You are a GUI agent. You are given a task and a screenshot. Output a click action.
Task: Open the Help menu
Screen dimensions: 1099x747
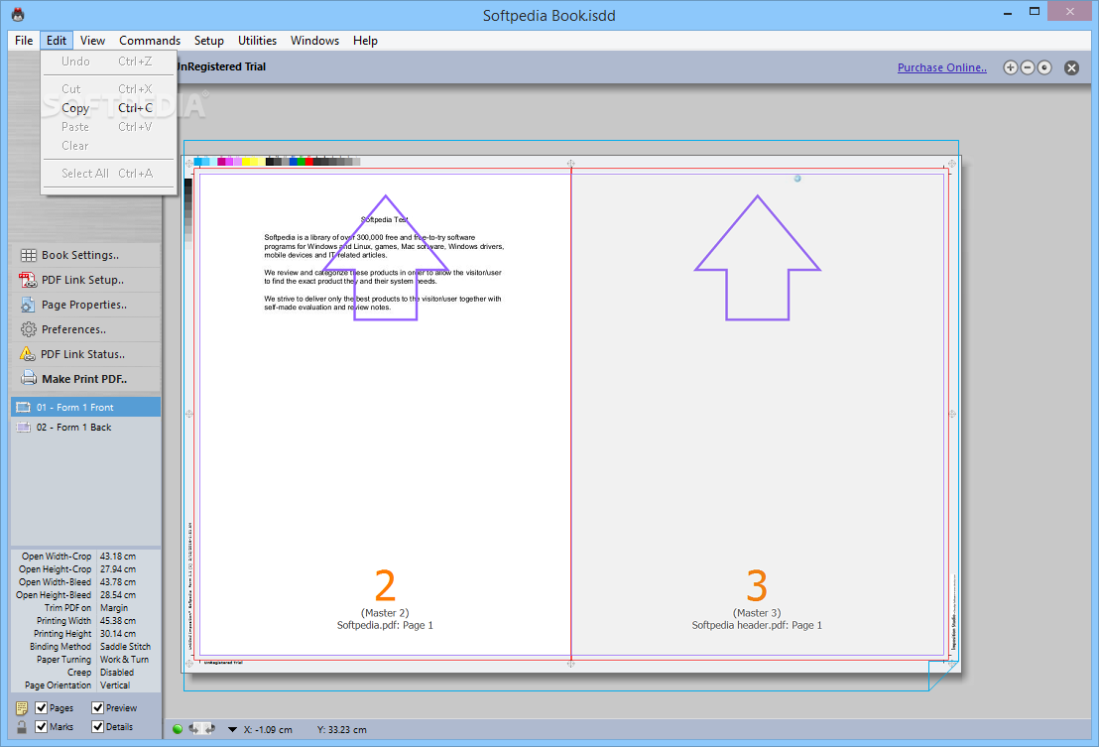[365, 41]
